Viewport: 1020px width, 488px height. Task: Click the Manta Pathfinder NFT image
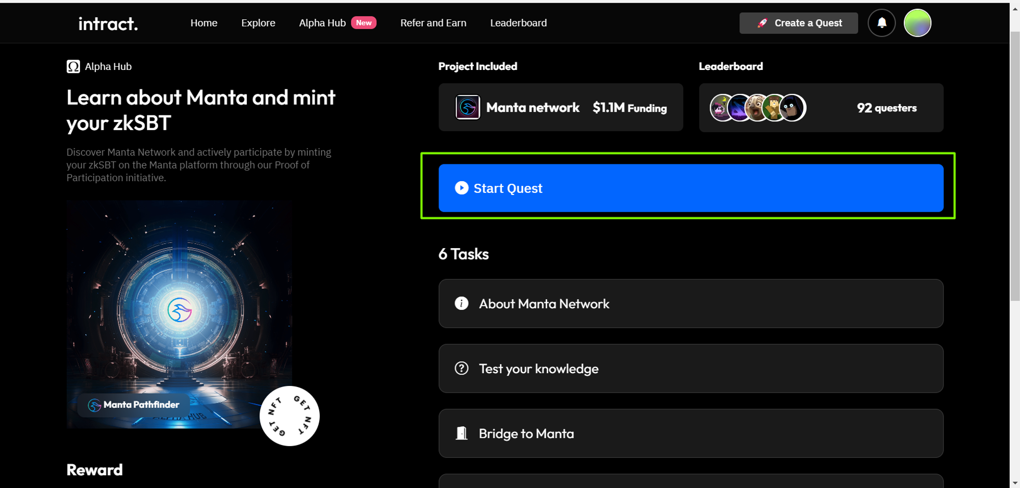(x=179, y=314)
